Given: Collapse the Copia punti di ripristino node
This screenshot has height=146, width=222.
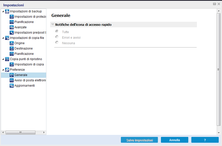Looking at the screenshot, I should click(3, 59).
